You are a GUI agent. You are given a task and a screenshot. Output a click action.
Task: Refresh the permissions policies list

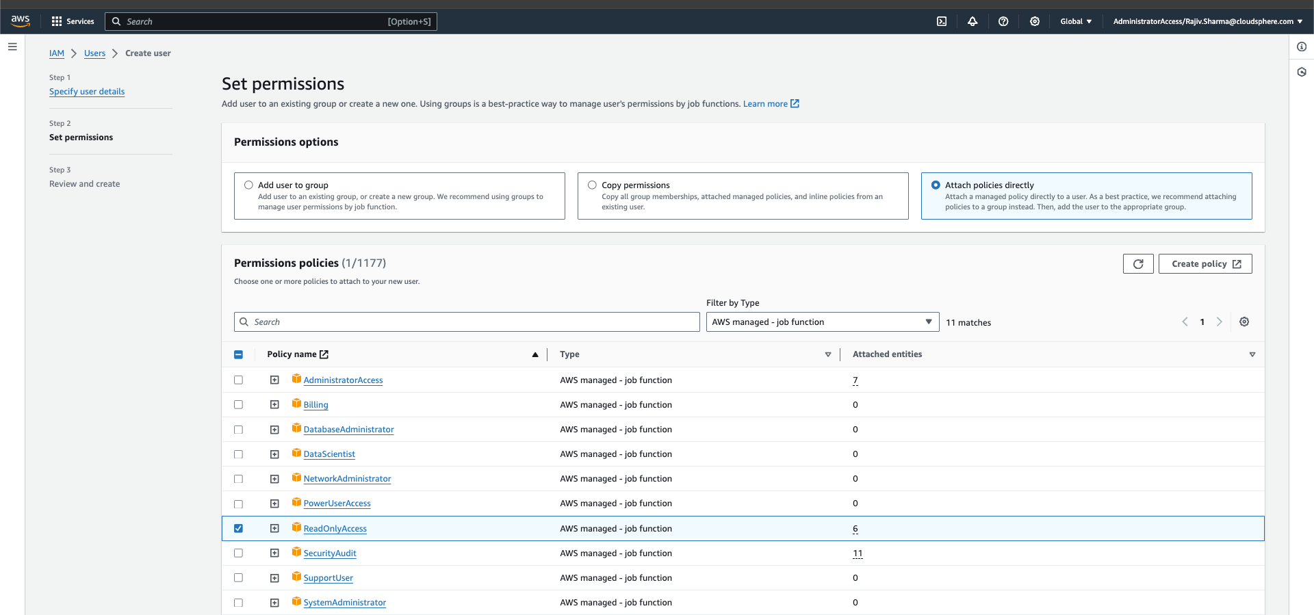(x=1138, y=264)
